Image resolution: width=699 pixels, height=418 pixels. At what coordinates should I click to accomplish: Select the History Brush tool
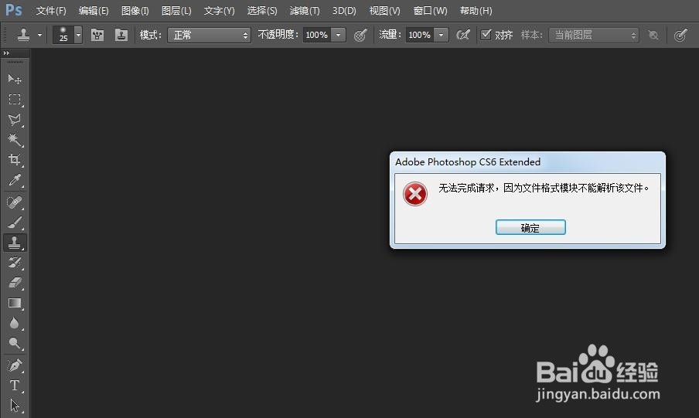coord(14,263)
